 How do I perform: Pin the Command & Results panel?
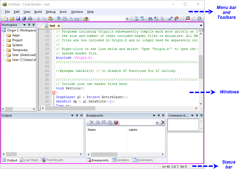[x=197, y=115]
